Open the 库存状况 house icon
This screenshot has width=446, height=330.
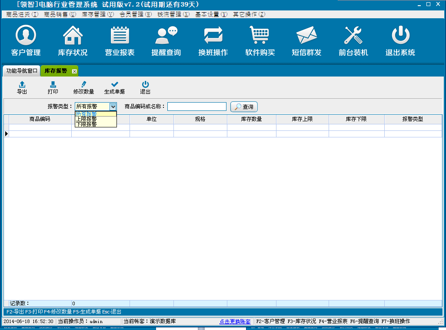(73, 41)
